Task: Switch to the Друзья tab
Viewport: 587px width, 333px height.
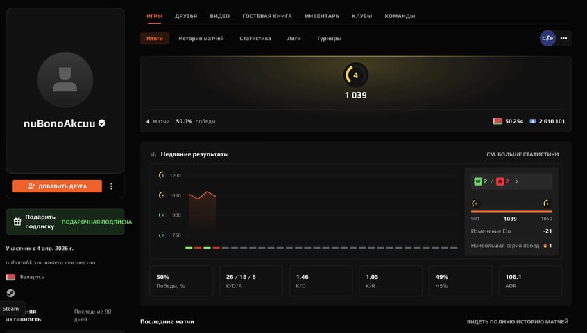Action: pyautogui.click(x=186, y=16)
